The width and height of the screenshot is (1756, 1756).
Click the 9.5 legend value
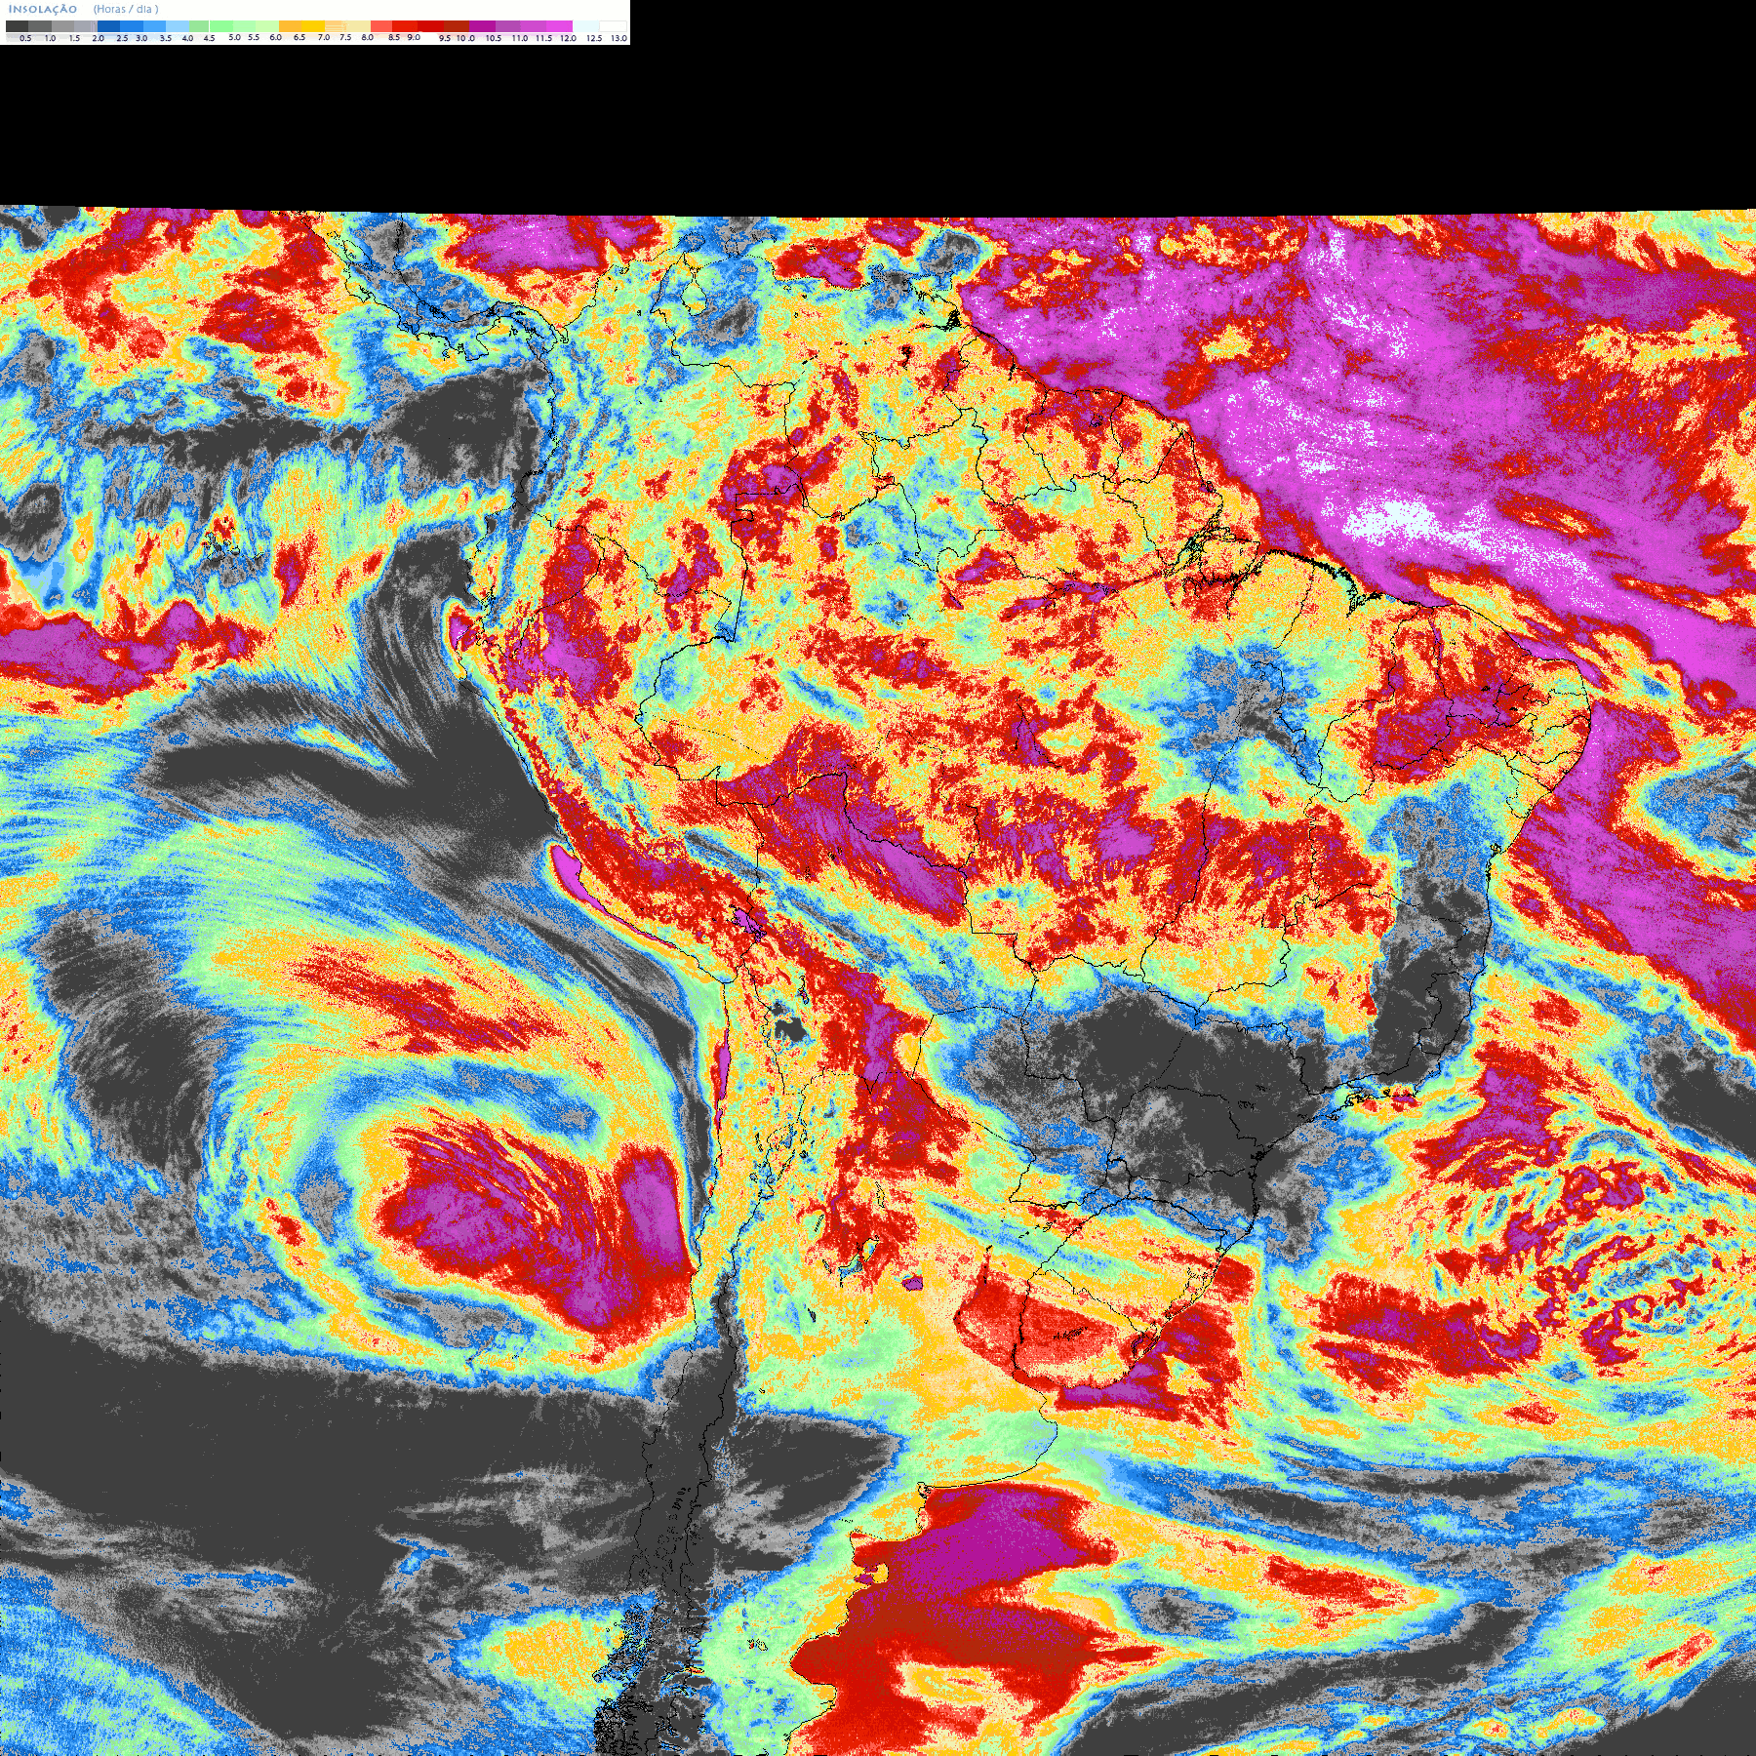(x=445, y=38)
